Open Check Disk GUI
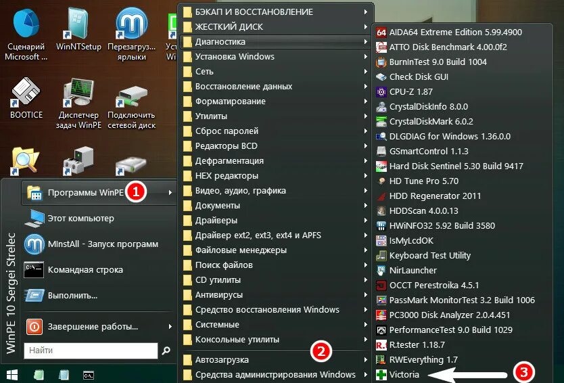 (x=463, y=76)
